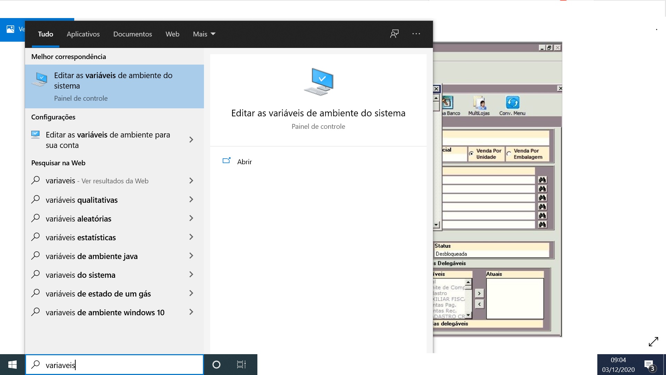Screen dimensions: 666x375
Task: Click a binoculars lookup icon beside a field
Action: [543, 180]
